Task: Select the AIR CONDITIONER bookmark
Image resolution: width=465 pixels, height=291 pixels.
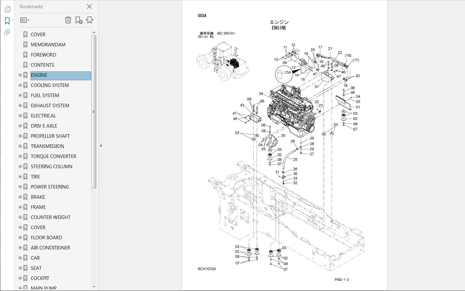Action: coord(51,248)
